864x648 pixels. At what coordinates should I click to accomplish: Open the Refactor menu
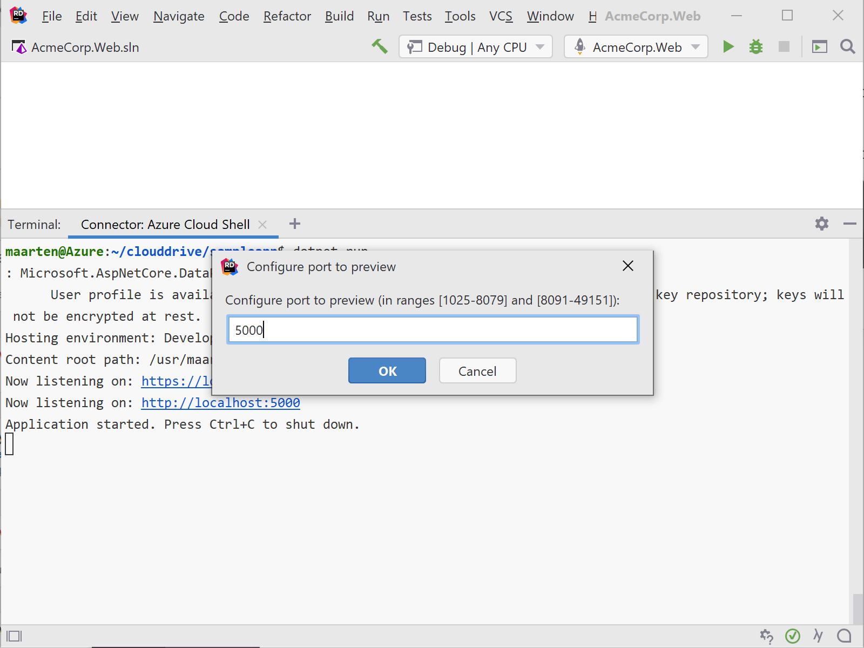tap(287, 16)
